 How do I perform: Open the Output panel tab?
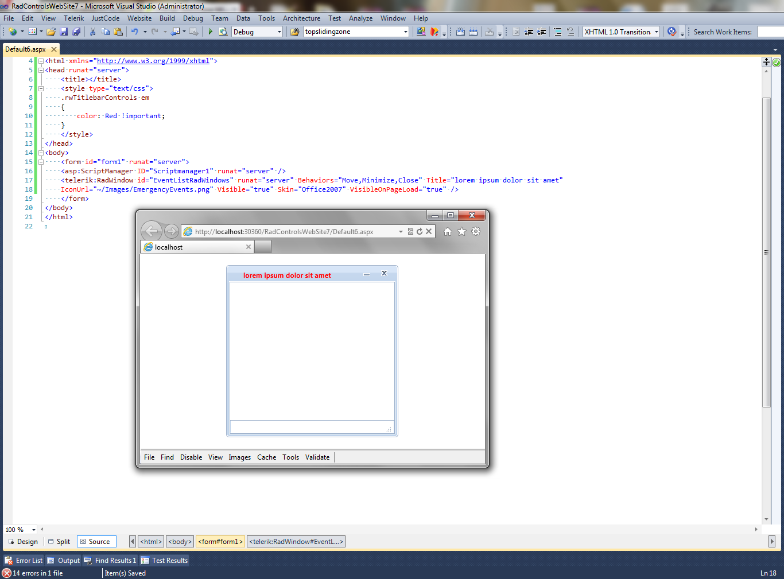tap(64, 560)
